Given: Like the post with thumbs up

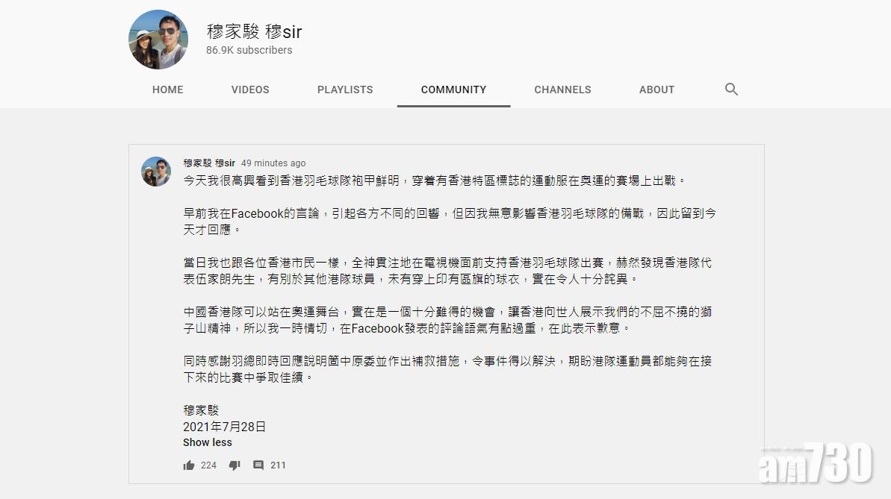Looking at the screenshot, I should [189, 465].
